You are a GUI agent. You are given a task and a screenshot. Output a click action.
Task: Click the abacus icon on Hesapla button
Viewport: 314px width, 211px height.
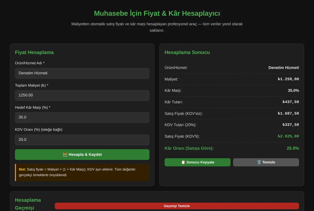point(65,154)
